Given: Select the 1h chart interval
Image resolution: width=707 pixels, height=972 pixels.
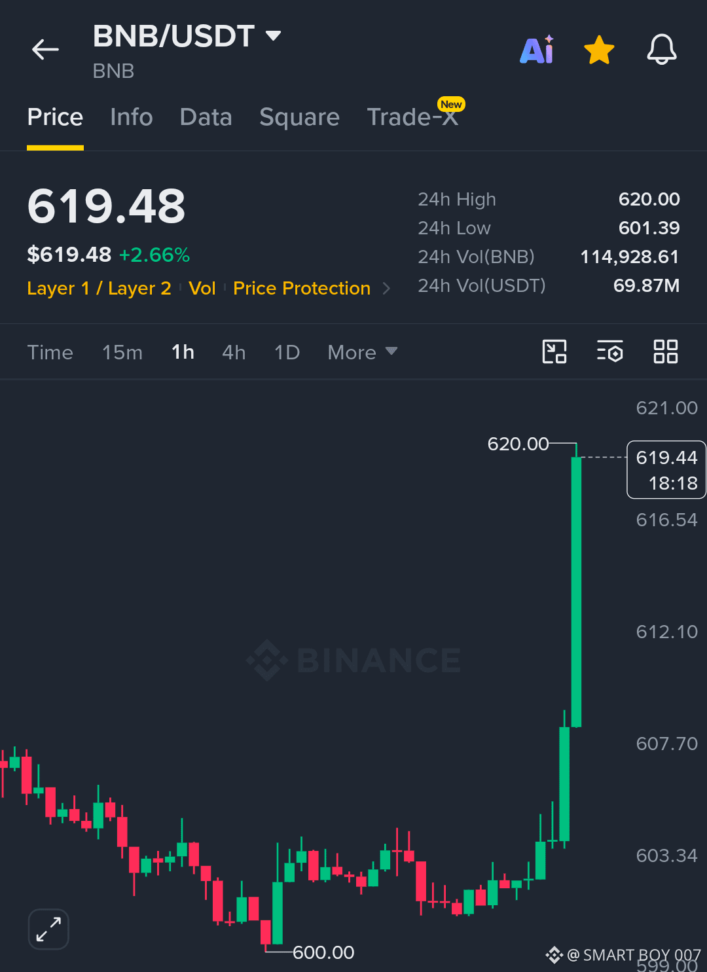Looking at the screenshot, I should coord(183,353).
